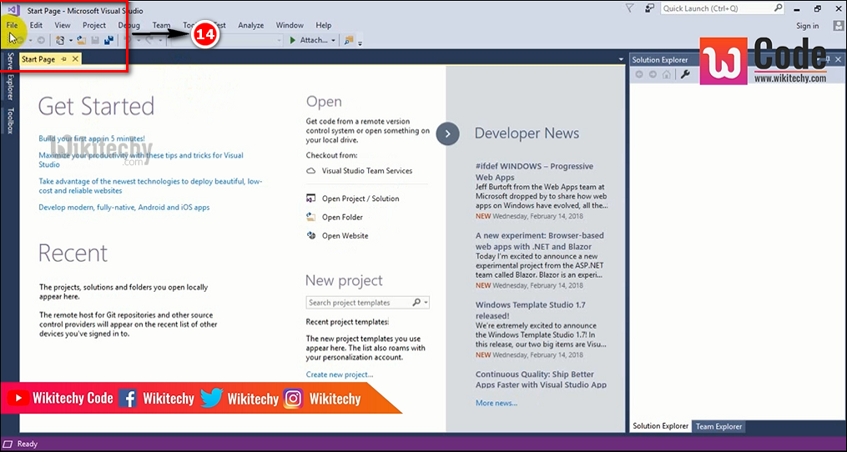Expand the Attach button dropdown arrow

click(333, 40)
